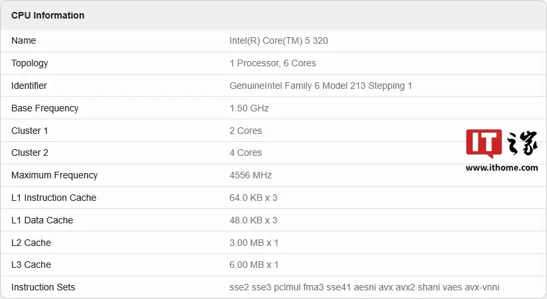Click the Topology row label
This screenshot has height=299, width=547.
click(30, 63)
